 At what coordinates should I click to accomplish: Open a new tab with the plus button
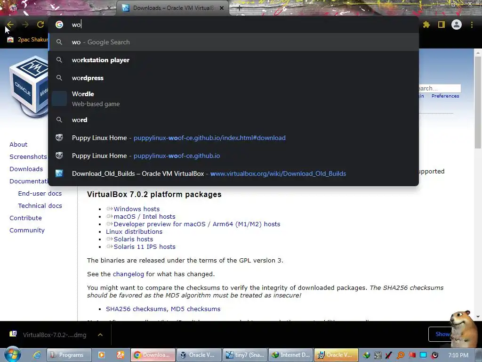240,8
